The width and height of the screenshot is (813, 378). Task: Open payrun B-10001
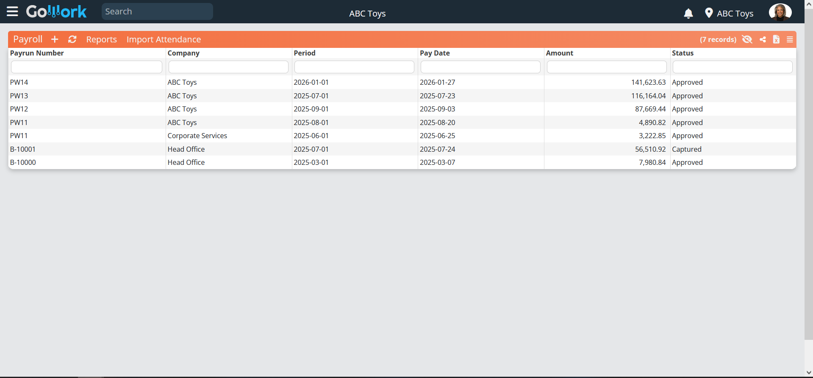[x=23, y=149]
